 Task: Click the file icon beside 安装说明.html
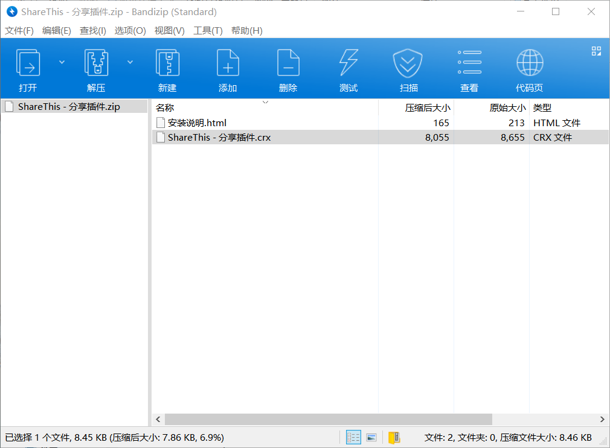coord(160,123)
